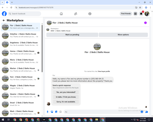Open Angeleena conversation in chat list

click(x=21, y=44)
